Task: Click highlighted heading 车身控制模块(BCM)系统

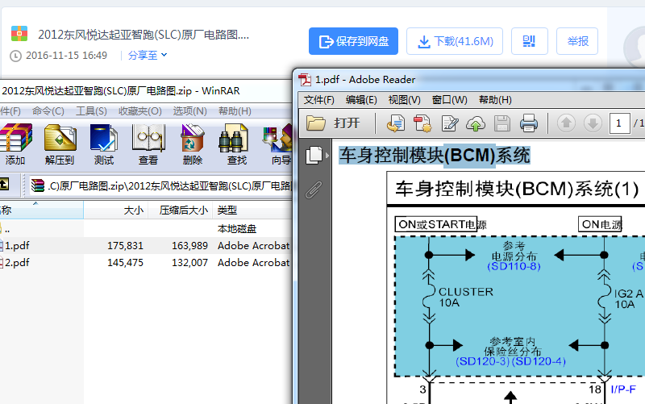Action: pos(435,156)
